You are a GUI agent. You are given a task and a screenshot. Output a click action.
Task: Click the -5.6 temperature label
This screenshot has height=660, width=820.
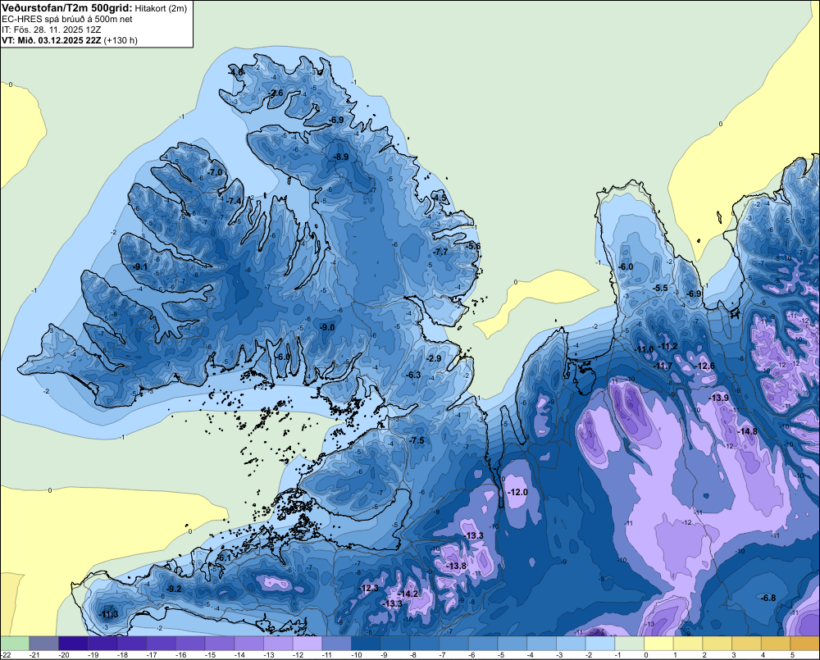(x=473, y=246)
